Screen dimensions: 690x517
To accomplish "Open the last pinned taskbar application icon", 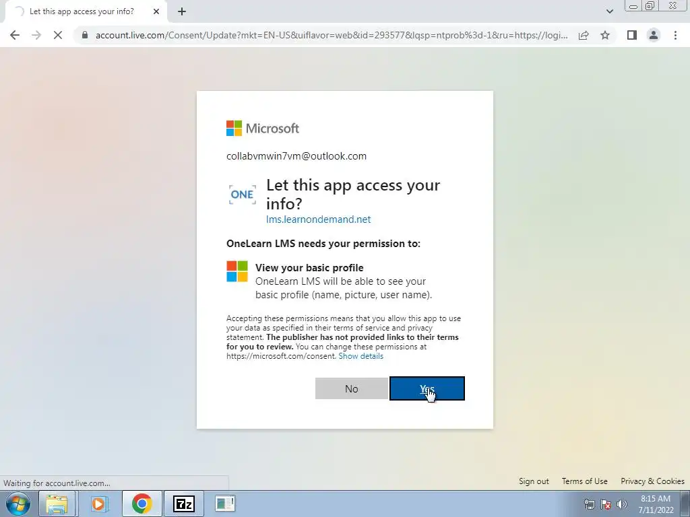I will [225, 504].
